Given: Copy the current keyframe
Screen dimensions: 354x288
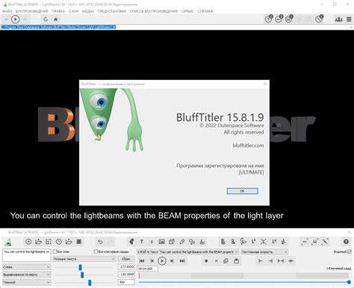Looking at the screenshot, I should pos(226,261).
